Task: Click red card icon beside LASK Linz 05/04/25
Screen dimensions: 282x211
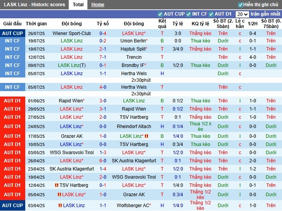Action: (59, 195)
